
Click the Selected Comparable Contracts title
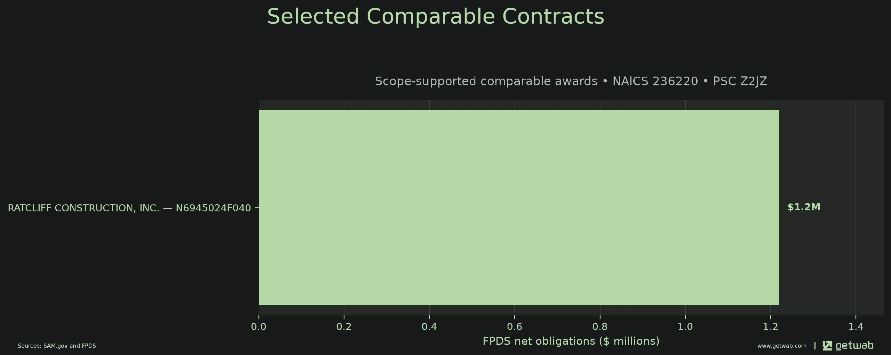tap(436, 16)
